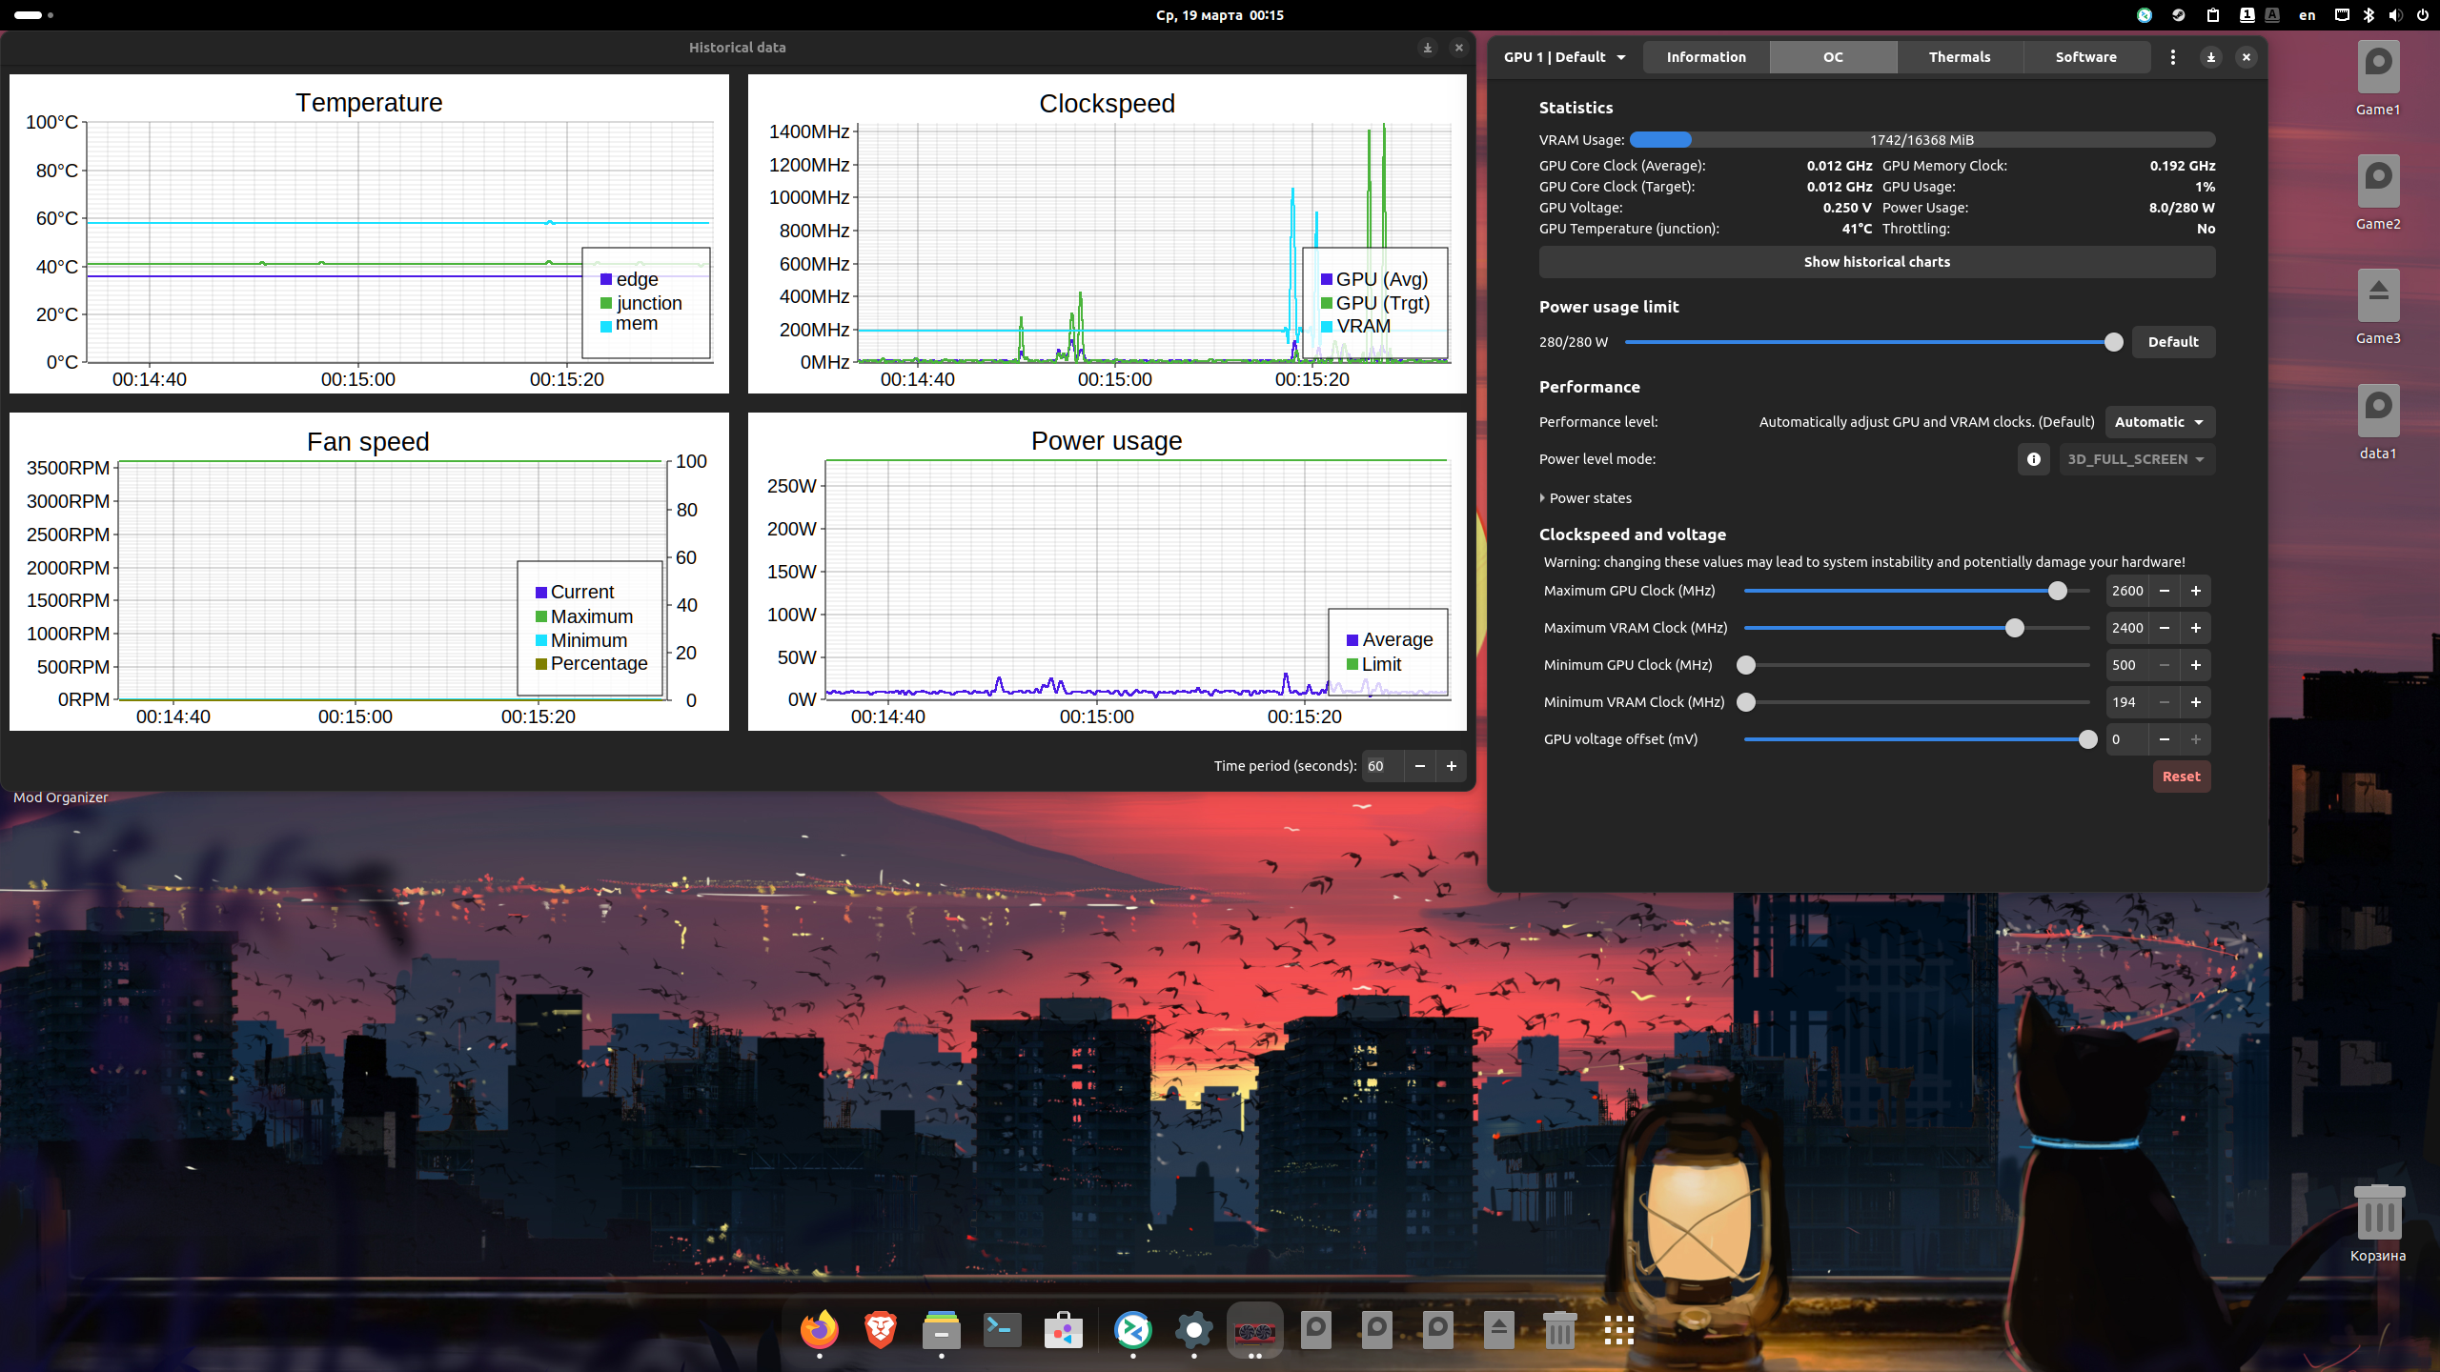The width and height of the screenshot is (2440, 1372).
Task: Open the three-dot menu in LACT header
Action: click(2173, 57)
